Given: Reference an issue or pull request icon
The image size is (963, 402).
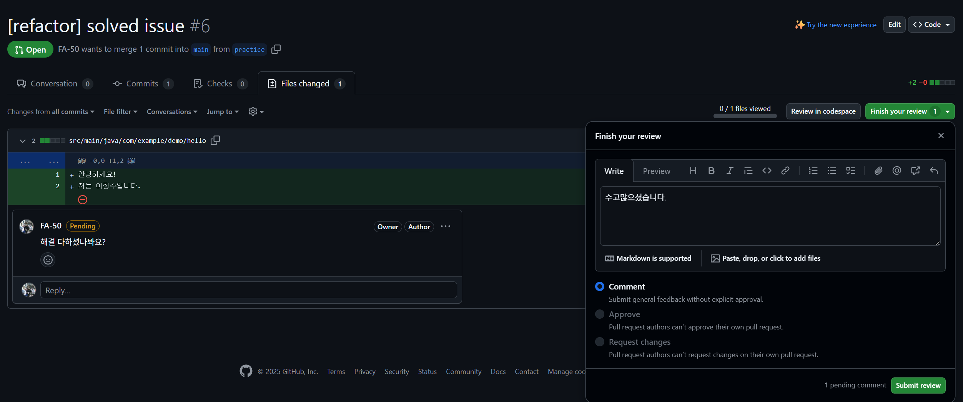Looking at the screenshot, I should (915, 170).
